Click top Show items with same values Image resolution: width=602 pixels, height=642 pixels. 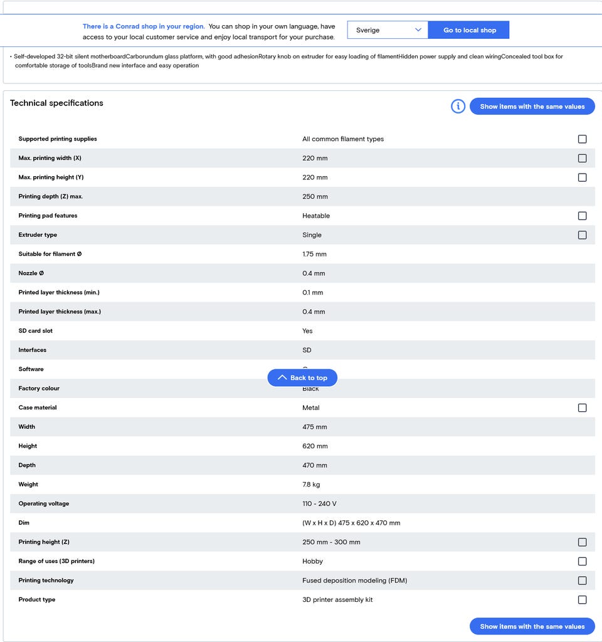[532, 107]
